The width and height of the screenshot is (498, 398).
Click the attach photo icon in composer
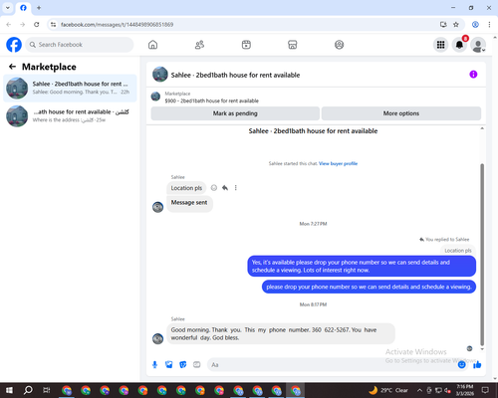pos(169,365)
